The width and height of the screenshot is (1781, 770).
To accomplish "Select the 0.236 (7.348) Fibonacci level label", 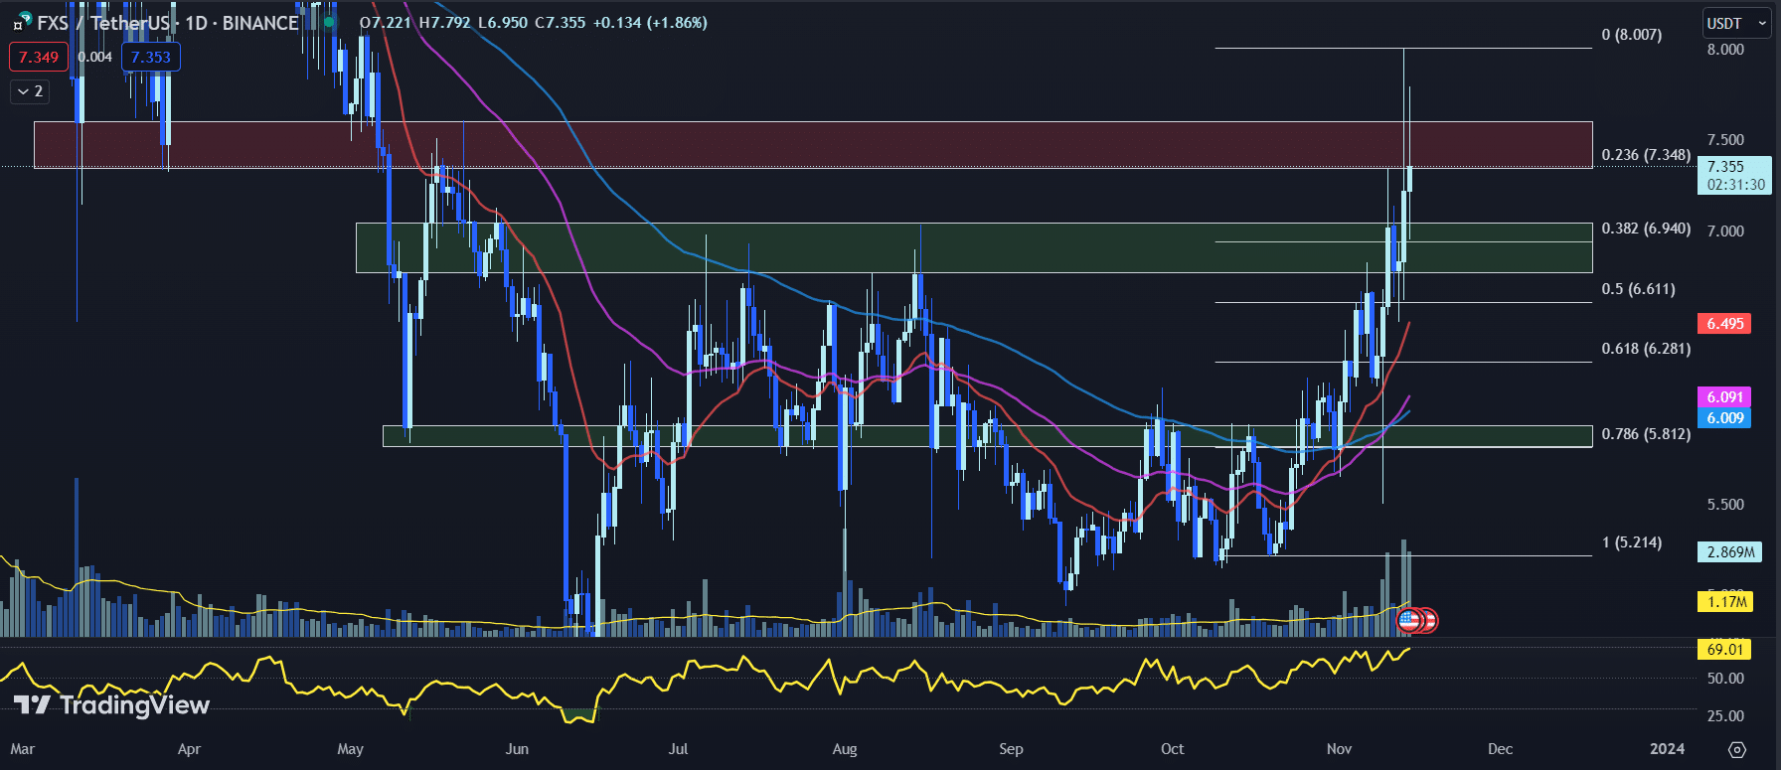I will (1645, 155).
